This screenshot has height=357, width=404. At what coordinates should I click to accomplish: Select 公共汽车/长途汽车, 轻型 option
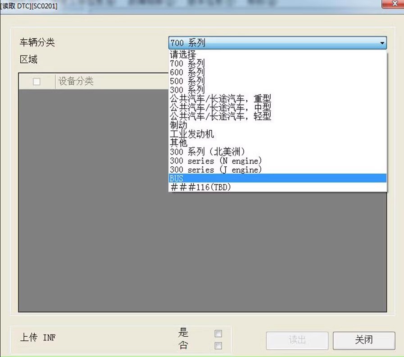point(277,116)
